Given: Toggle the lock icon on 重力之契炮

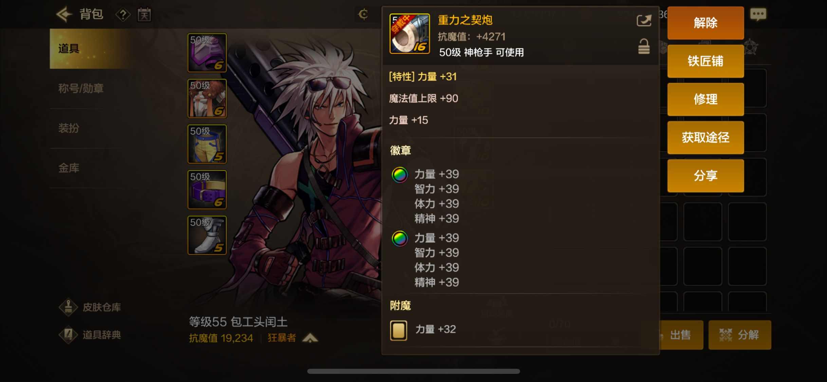Looking at the screenshot, I should coord(644,47).
